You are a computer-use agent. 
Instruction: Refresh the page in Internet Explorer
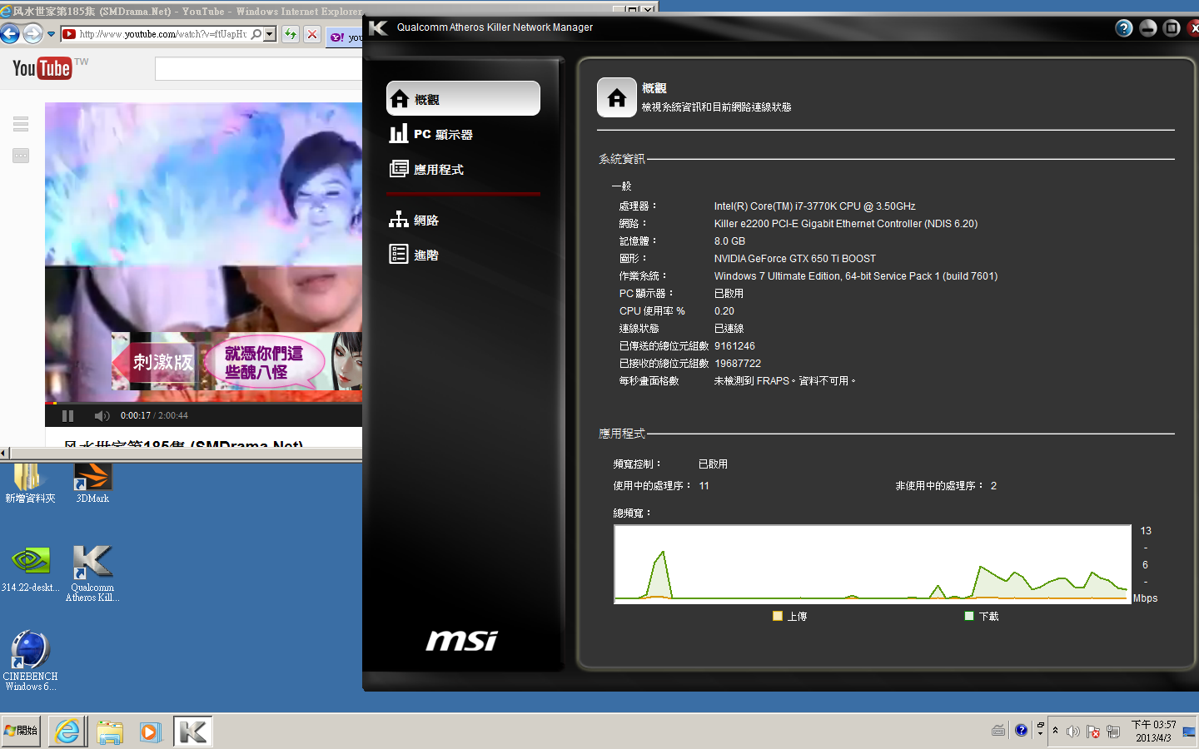click(x=290, y=34)
